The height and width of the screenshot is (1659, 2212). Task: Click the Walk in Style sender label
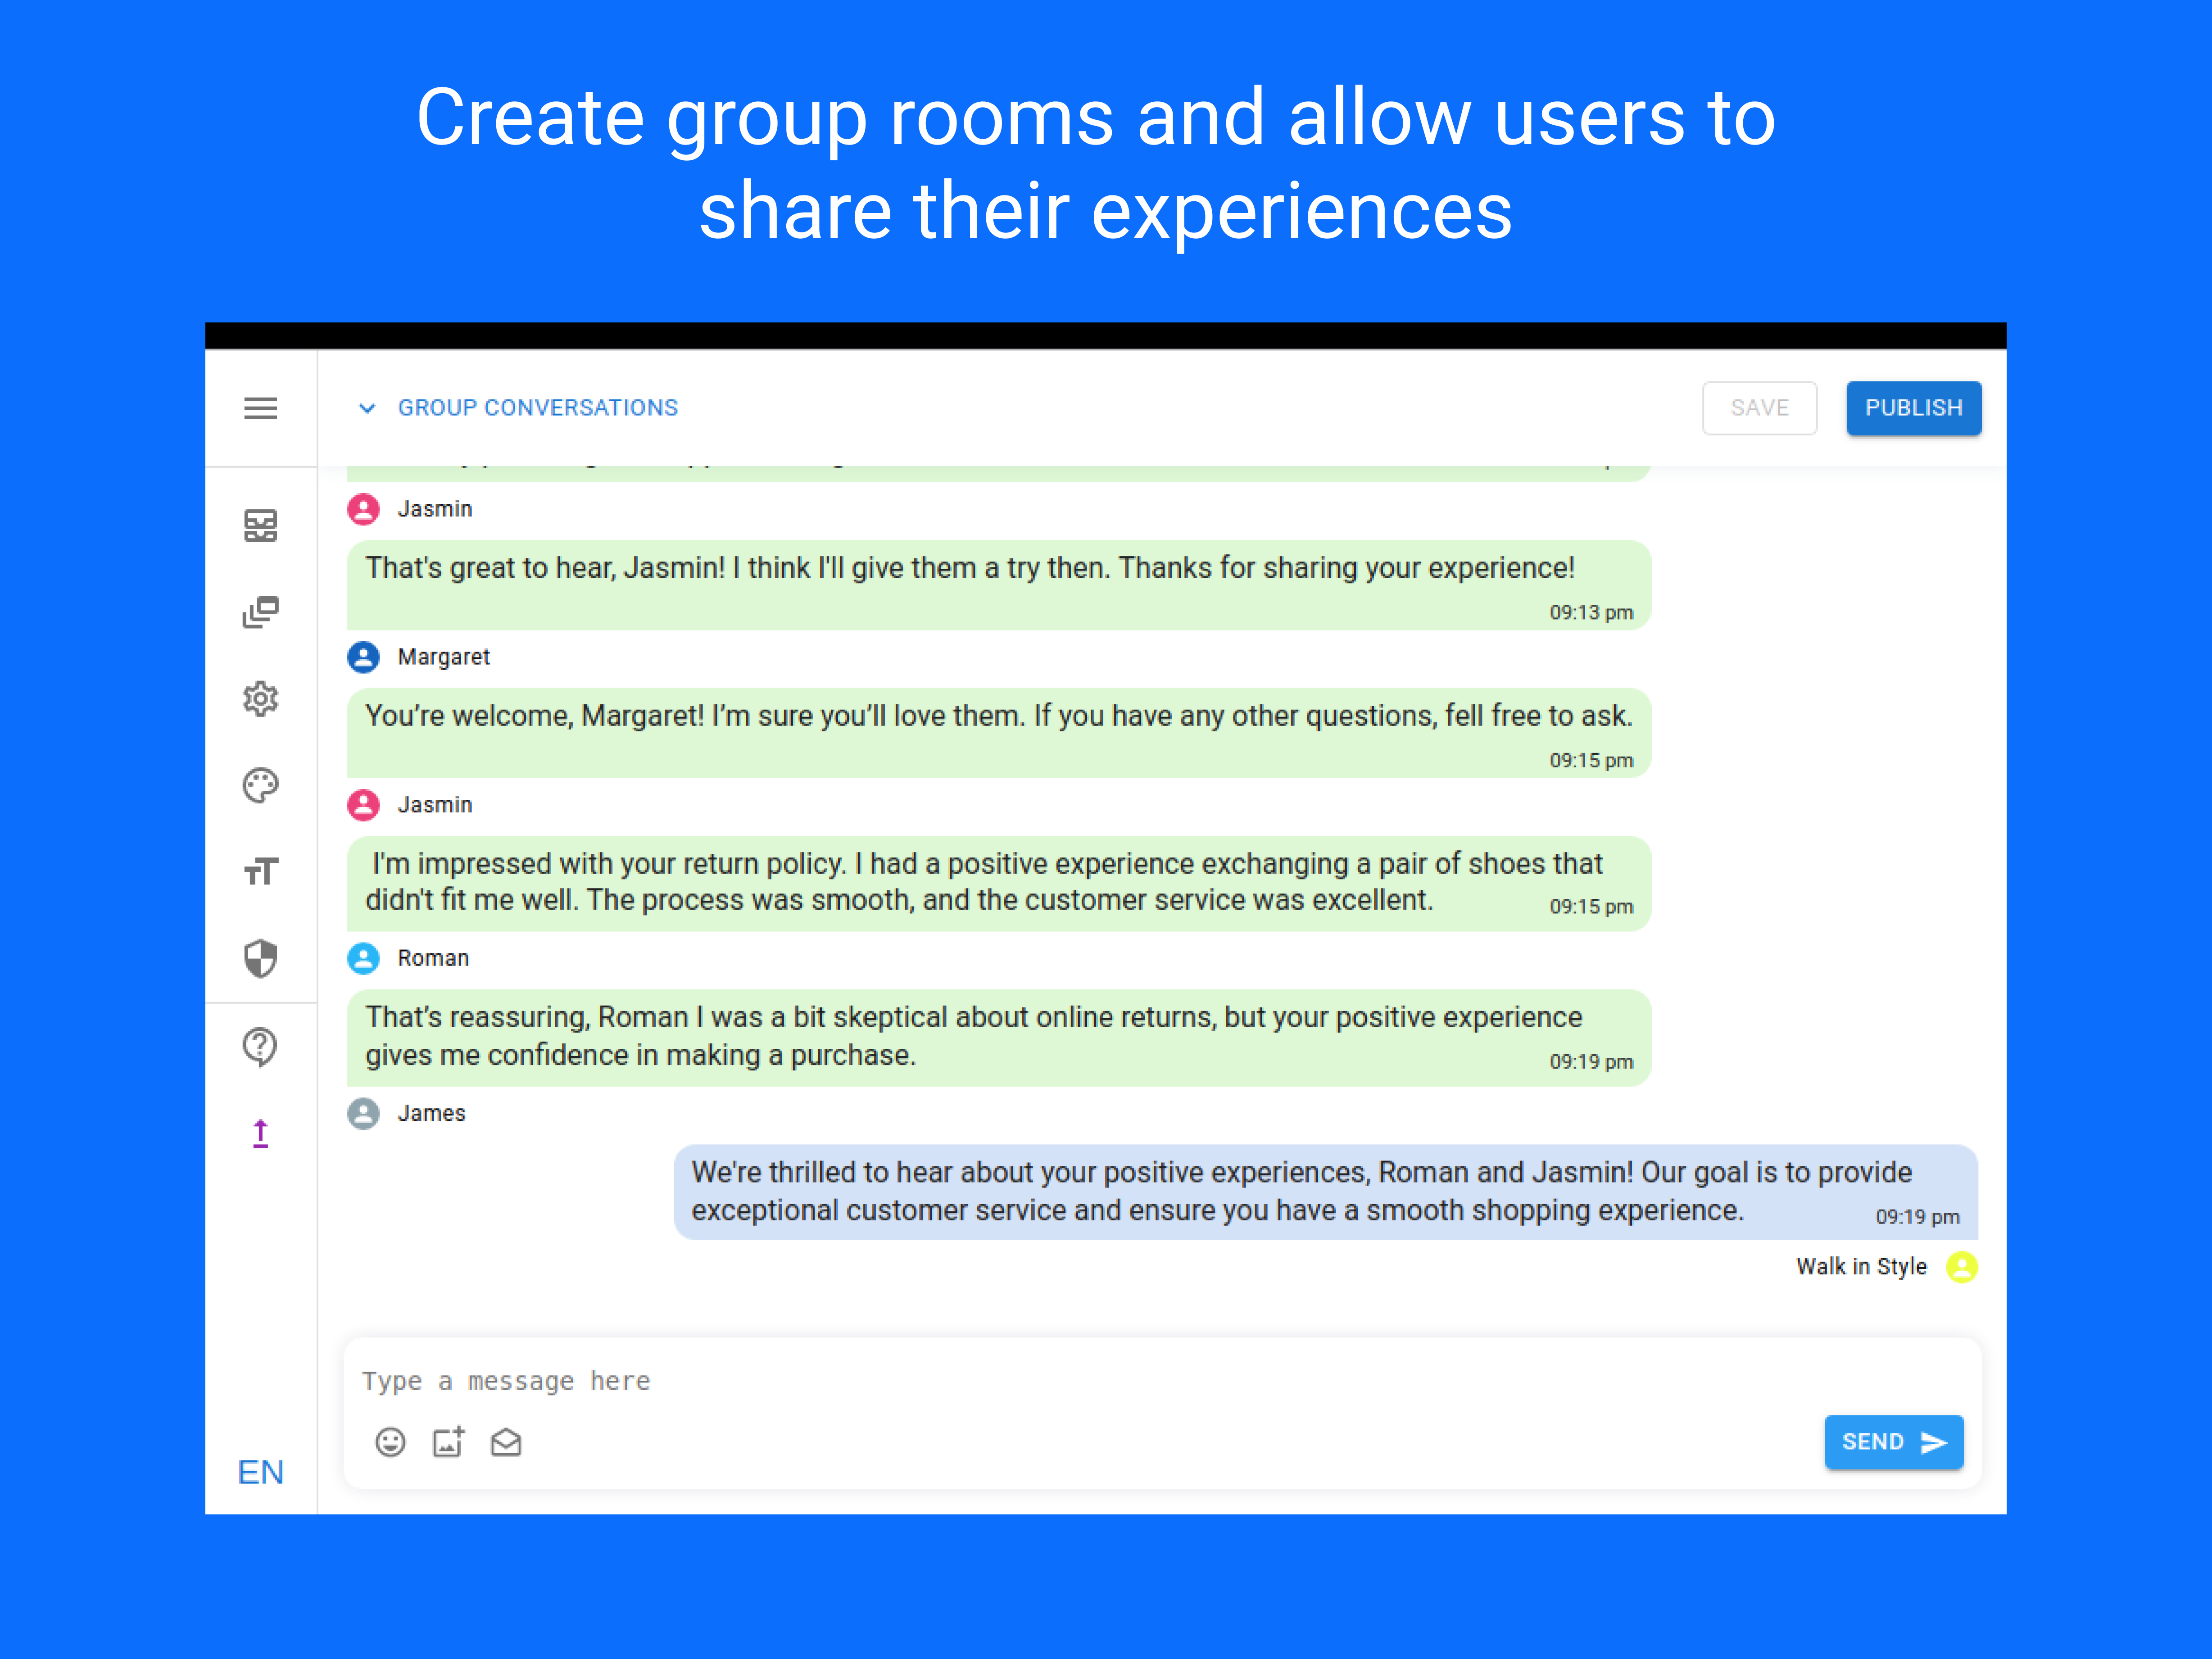[x=1861, y=1267]
